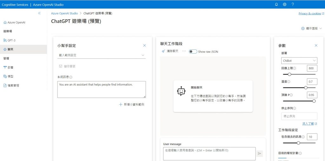Screen dimensions: 325x161
Task: Click the User message input box
Action: point(209,153)
